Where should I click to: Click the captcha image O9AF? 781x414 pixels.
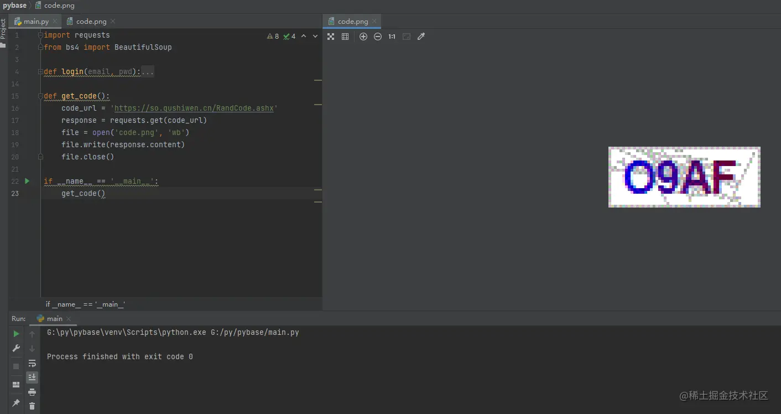click(684, 177)
